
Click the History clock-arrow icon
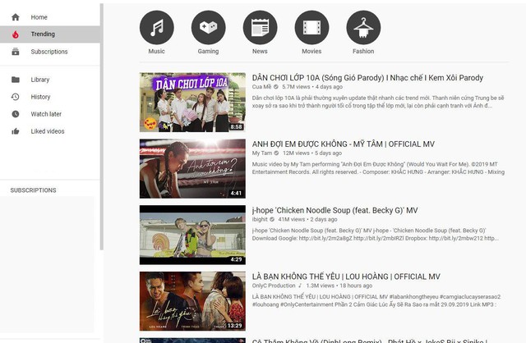tap(16, 97)
